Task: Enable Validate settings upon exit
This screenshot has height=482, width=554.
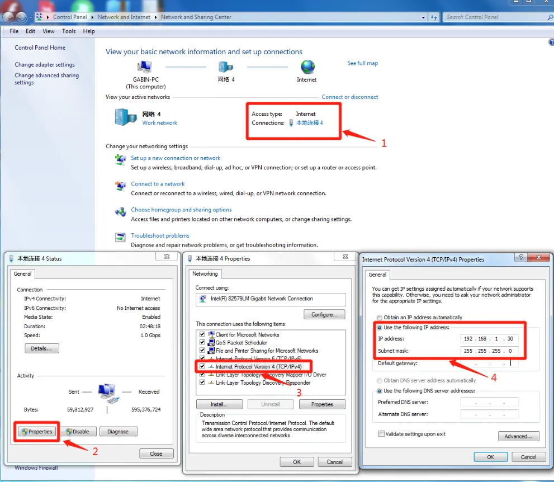Action: (x=381, y=434)
